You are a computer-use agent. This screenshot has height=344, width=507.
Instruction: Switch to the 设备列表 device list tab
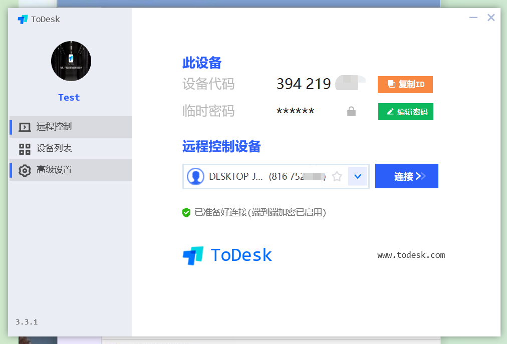71,148
